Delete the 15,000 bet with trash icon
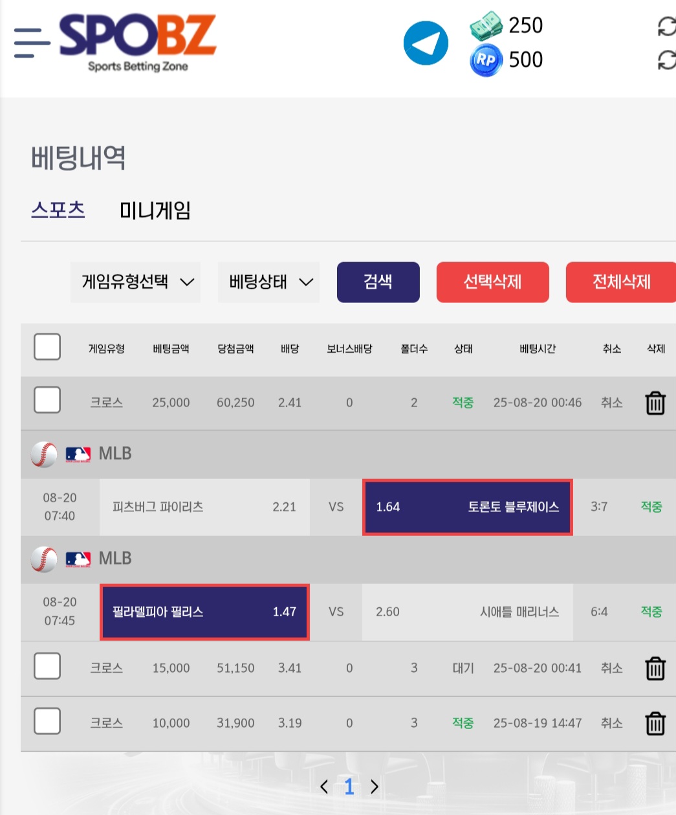This screenshot has width=676, height=815. [x=655, y=668]
